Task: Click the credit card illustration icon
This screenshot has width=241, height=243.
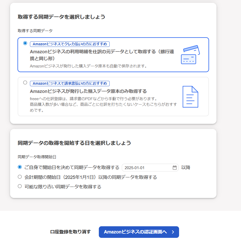Action: [190, 55]
